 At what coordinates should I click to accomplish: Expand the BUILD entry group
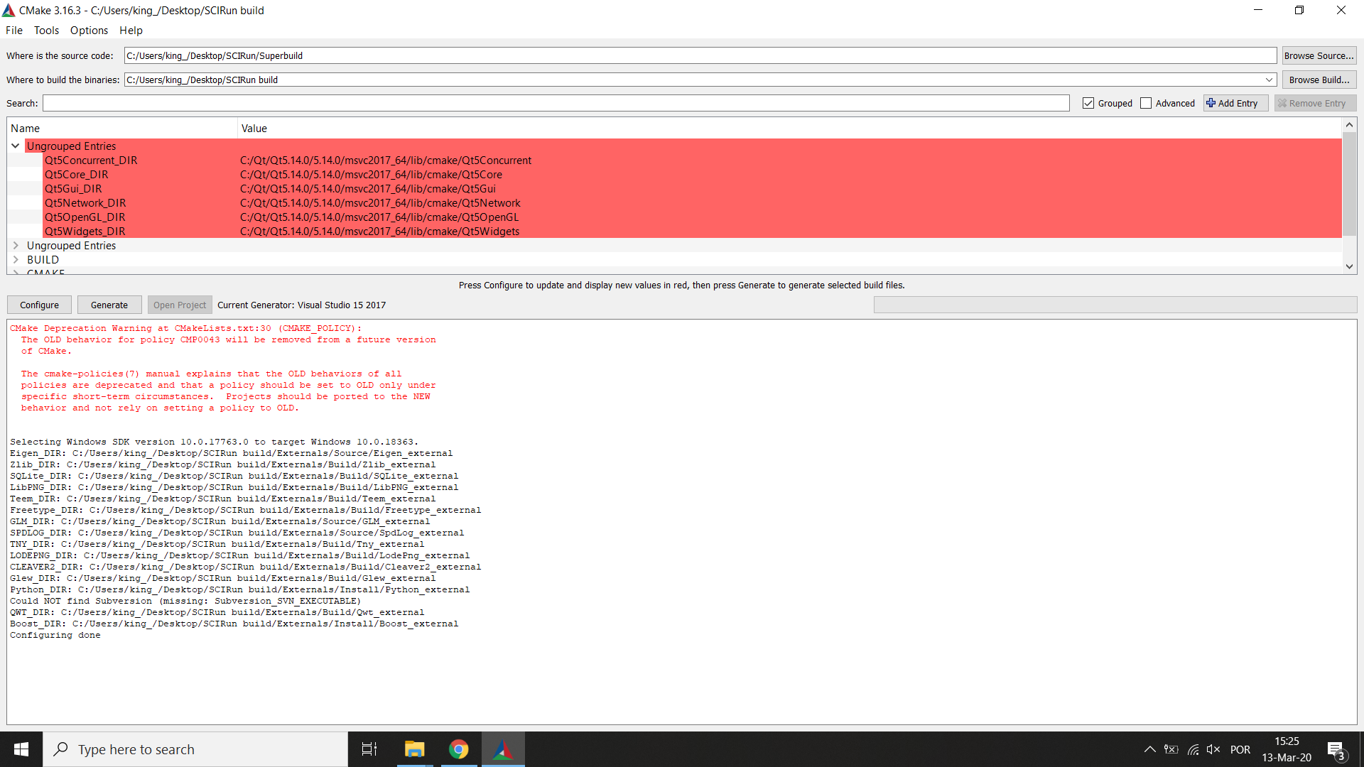pos(16,259)
